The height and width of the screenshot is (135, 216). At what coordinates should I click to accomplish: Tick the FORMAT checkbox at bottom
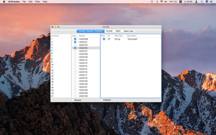(102, 100)
